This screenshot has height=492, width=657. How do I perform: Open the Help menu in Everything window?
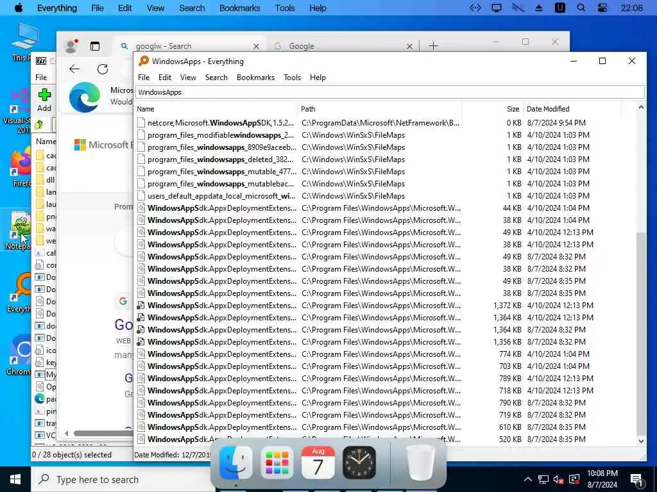(318, 78)
